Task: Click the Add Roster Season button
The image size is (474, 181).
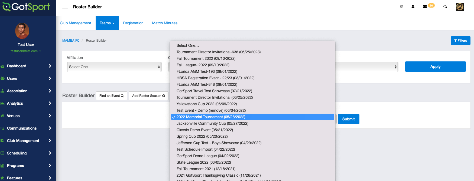Action: tap(148, 96)
